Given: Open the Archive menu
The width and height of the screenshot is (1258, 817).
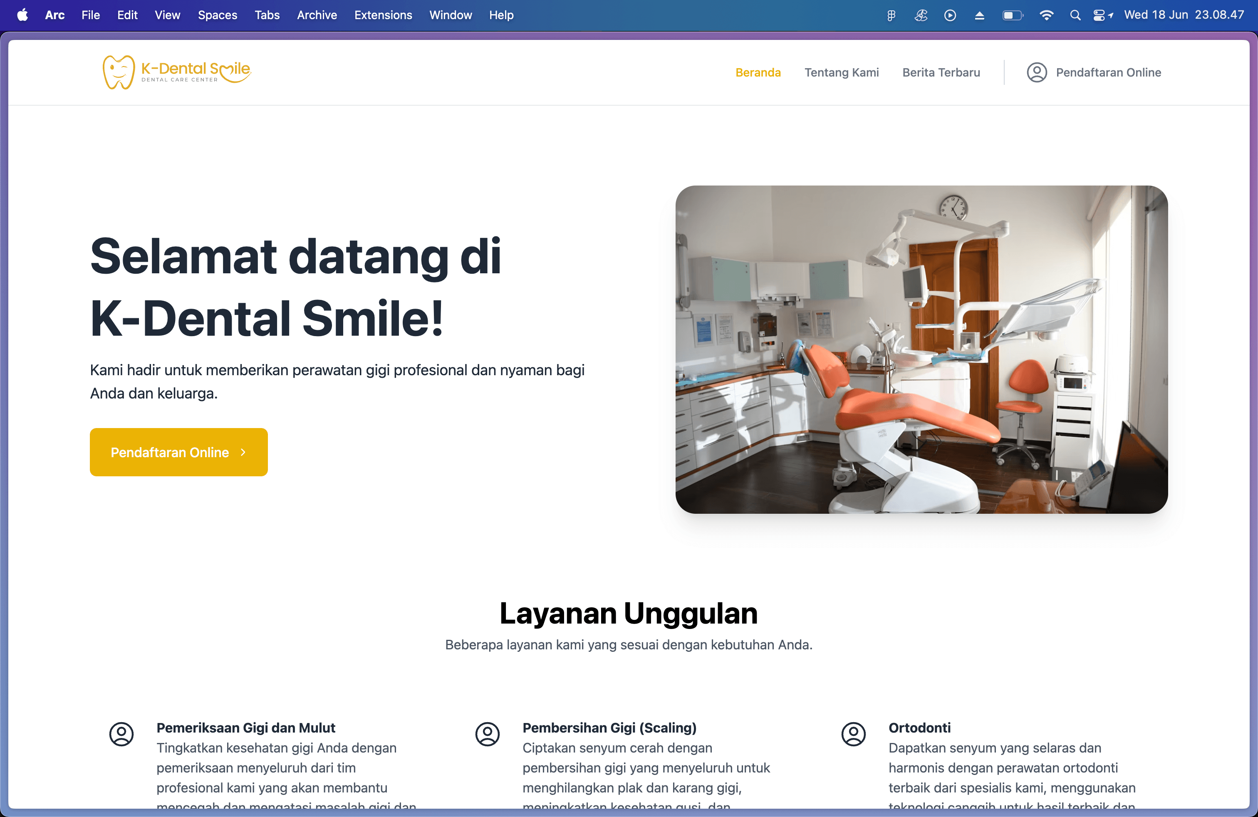Looking at the screenshot, I should (317, 15).
